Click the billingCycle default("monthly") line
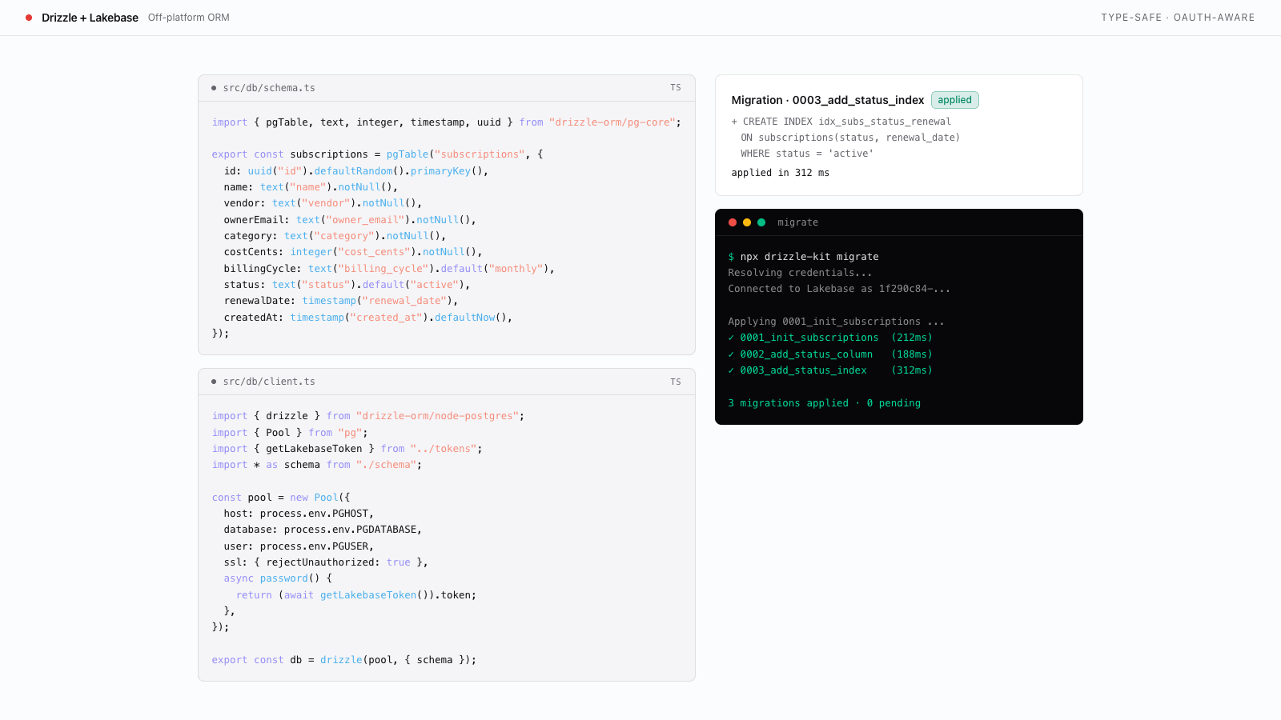The image size is (1281, 720). point(389,269)
